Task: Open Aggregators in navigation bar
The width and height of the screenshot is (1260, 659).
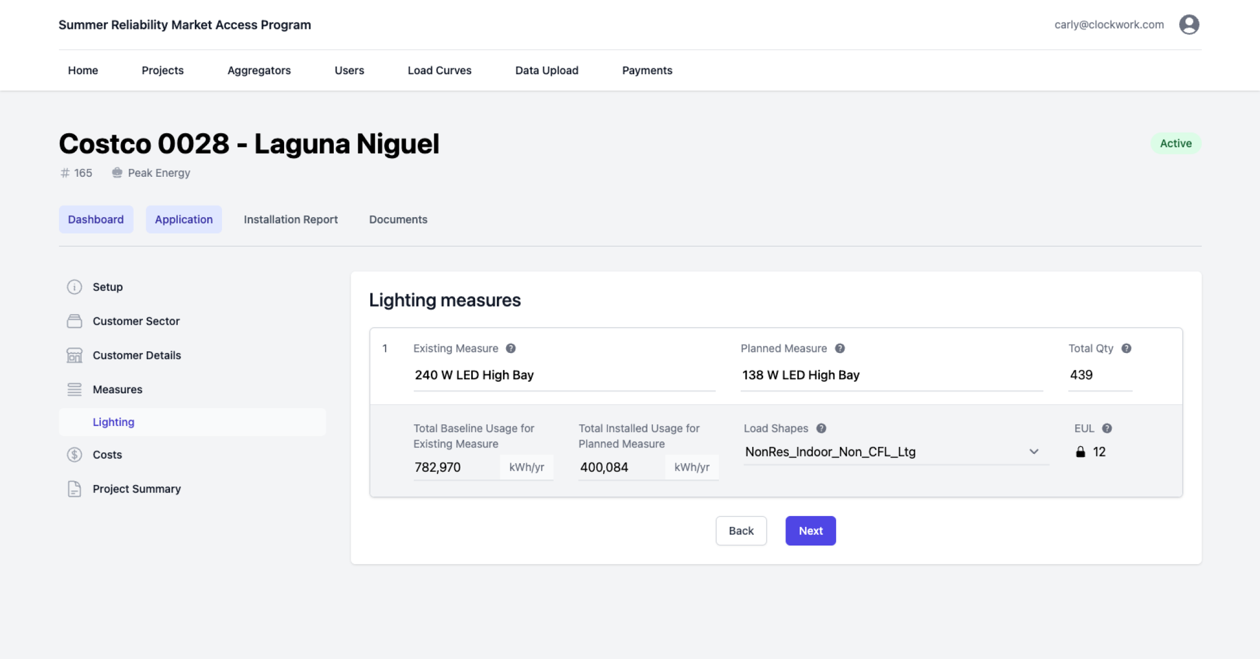Action: pyautogui.click(x=259, y=70)
